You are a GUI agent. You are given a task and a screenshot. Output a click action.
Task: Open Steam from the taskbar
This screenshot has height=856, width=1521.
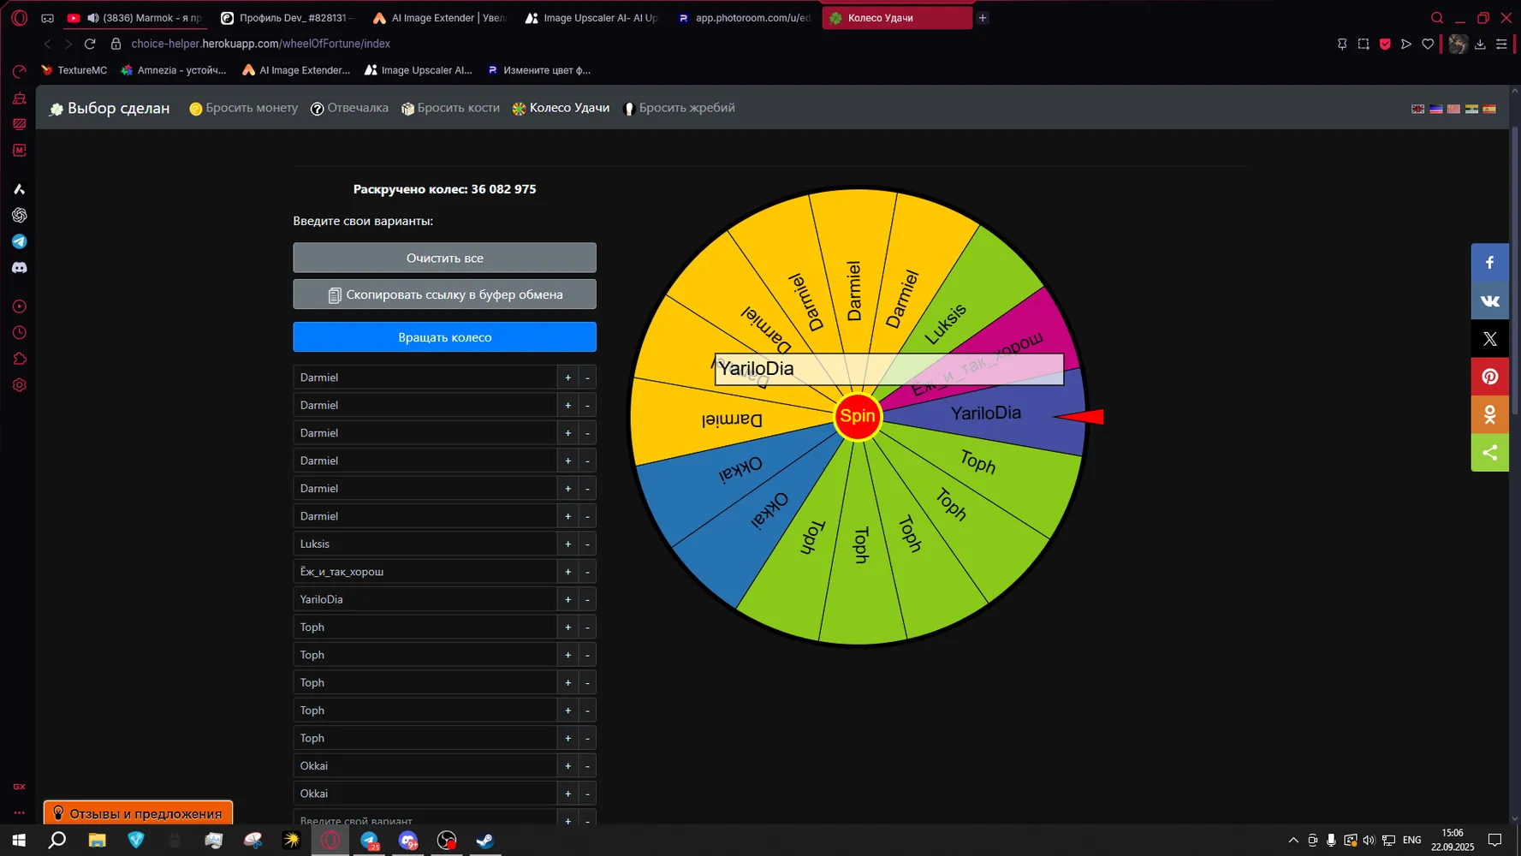[485, 841]
